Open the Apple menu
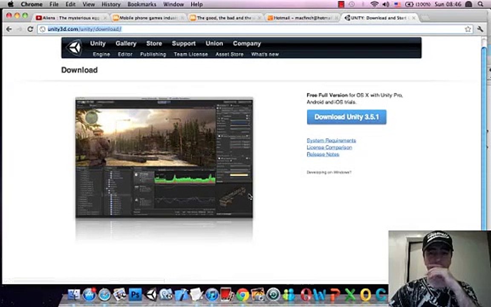Image resolution: width=491 pixels, height=307 pixels. pyautogui.click(x=10, y=4)
